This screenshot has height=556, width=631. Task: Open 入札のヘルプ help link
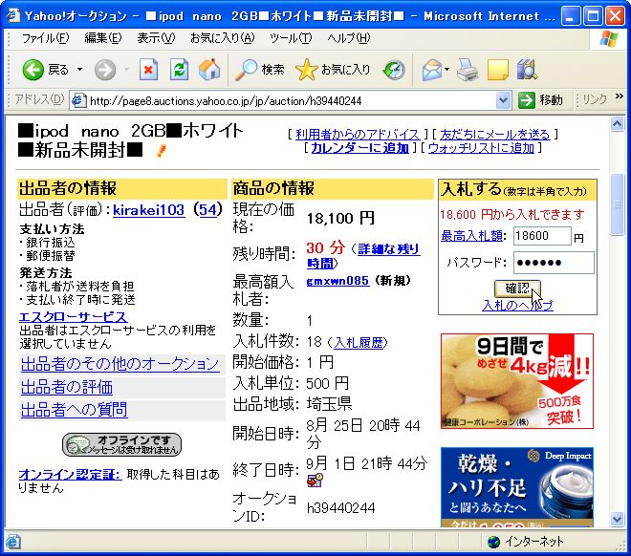[x=517, y=306]
